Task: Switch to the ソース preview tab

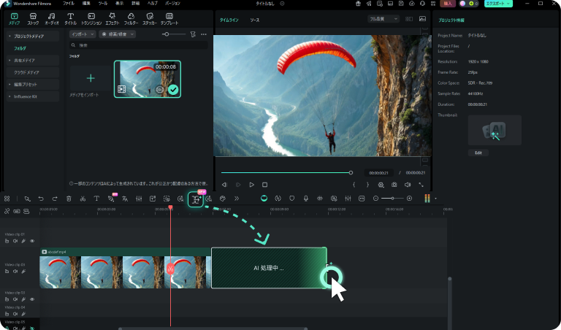Action: [x=255, y=20]
